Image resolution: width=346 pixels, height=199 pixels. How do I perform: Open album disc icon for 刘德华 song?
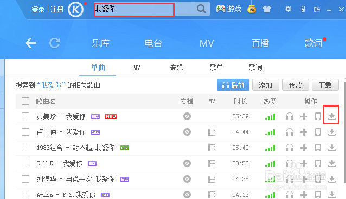[187, 179]
